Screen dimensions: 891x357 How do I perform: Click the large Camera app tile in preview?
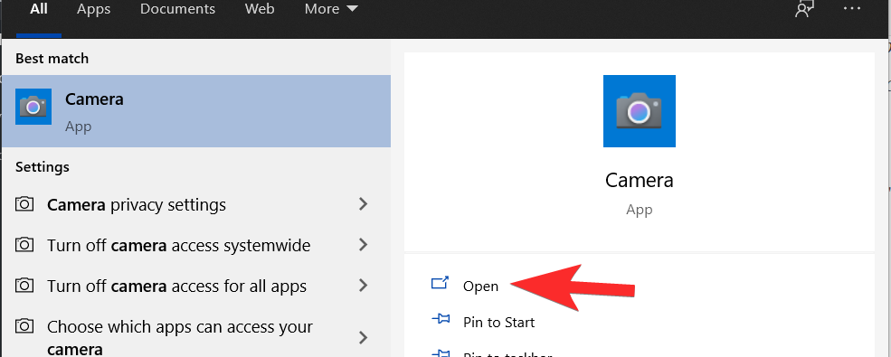[640, 111]
